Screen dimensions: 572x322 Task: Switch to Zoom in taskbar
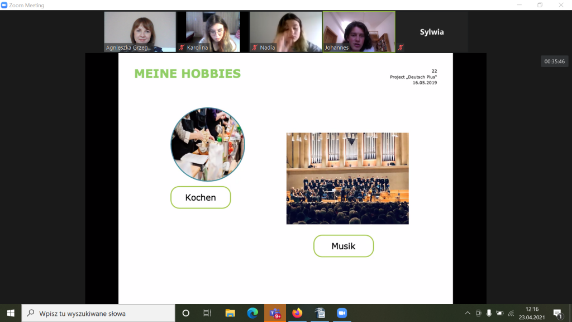point(342,313)
